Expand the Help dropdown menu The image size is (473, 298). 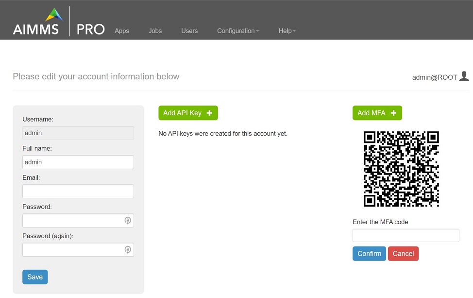pyautogui.click(x=287, y=31)
